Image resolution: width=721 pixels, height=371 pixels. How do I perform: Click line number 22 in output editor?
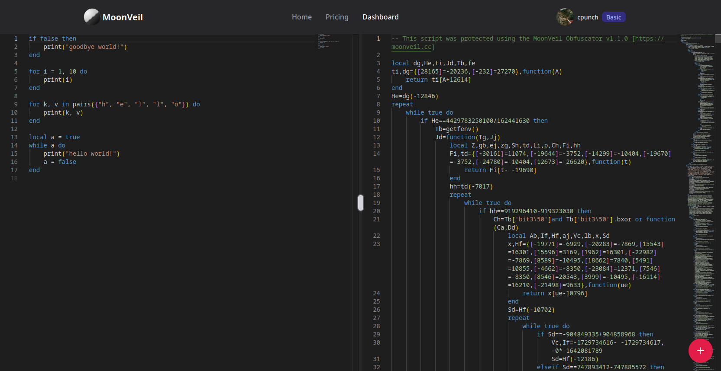click(376, 236)
